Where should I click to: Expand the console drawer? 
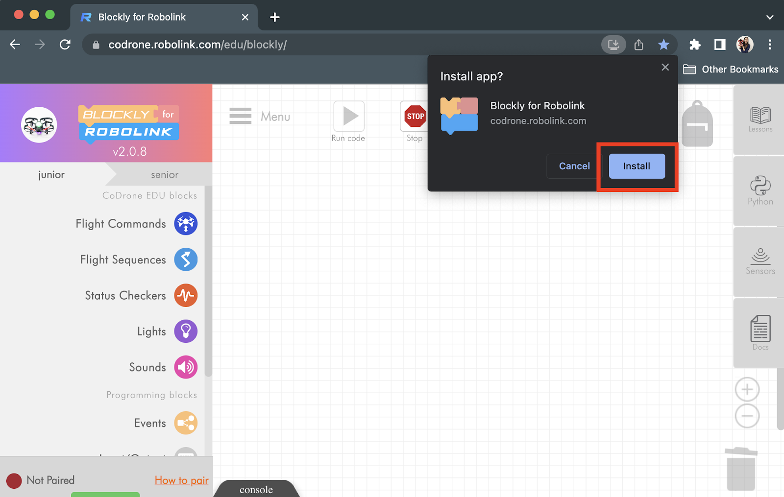[256, 489]
